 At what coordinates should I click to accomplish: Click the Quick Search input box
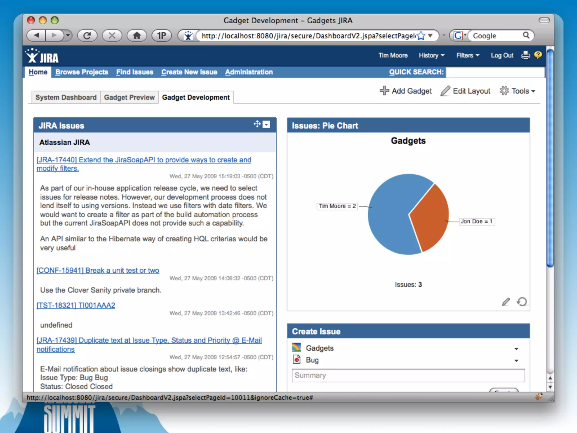pyautogui.click(x=495, y=72)
